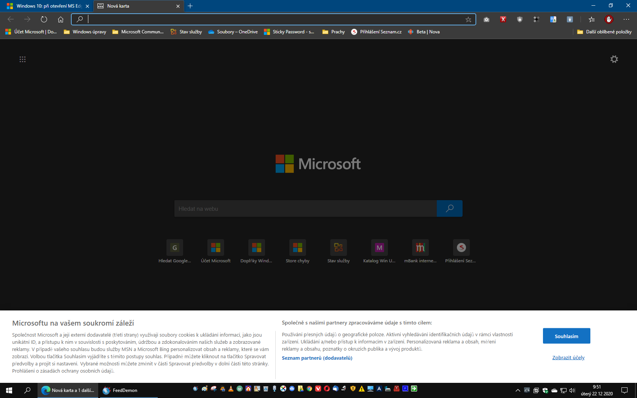Open the Chrome icon in the taskbar
Screen dimensions: 637x398
(309, 389)
